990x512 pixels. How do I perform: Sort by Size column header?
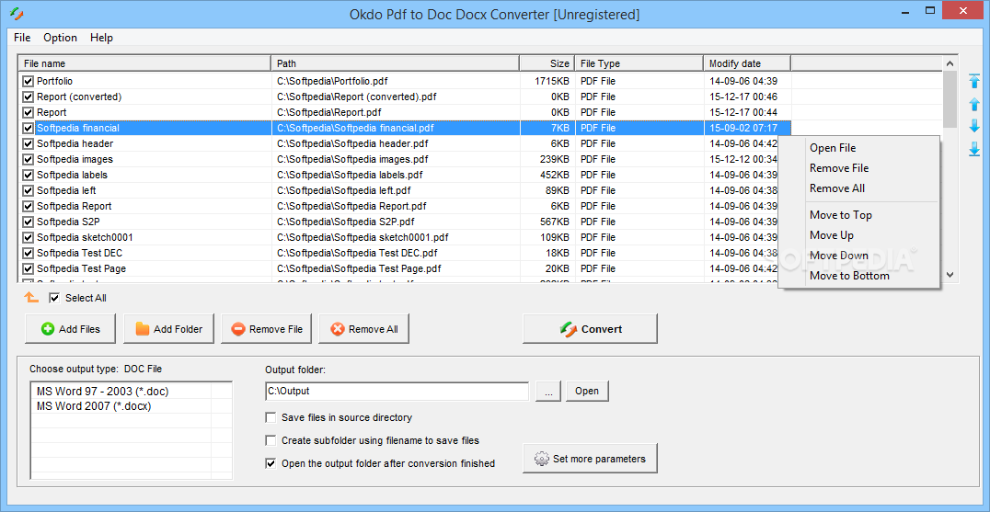[x=547, y=63]
